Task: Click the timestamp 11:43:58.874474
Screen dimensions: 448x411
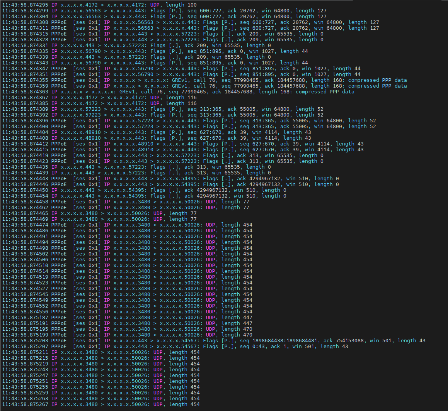Action: point(25,225)
